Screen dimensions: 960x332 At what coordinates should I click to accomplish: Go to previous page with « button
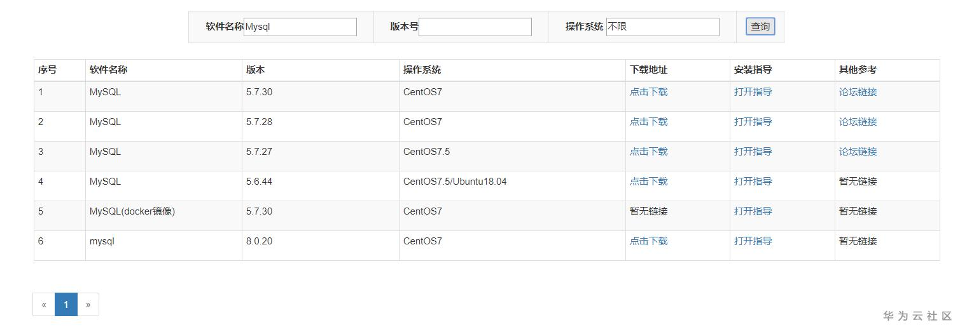pyautogui.click(x=44, y=304)
